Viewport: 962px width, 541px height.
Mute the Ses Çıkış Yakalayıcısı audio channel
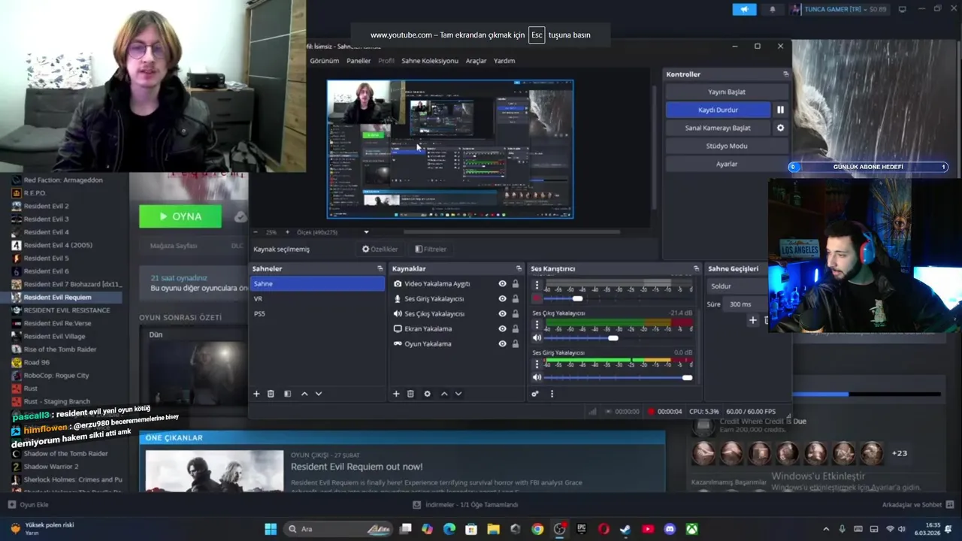tap(537, 338)
